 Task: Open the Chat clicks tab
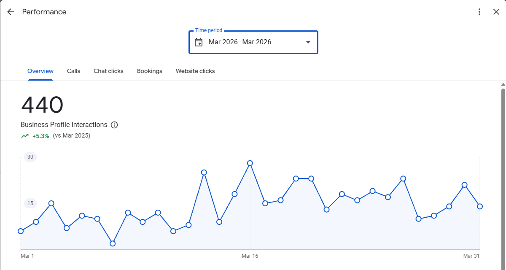click(x=108, y=71)
